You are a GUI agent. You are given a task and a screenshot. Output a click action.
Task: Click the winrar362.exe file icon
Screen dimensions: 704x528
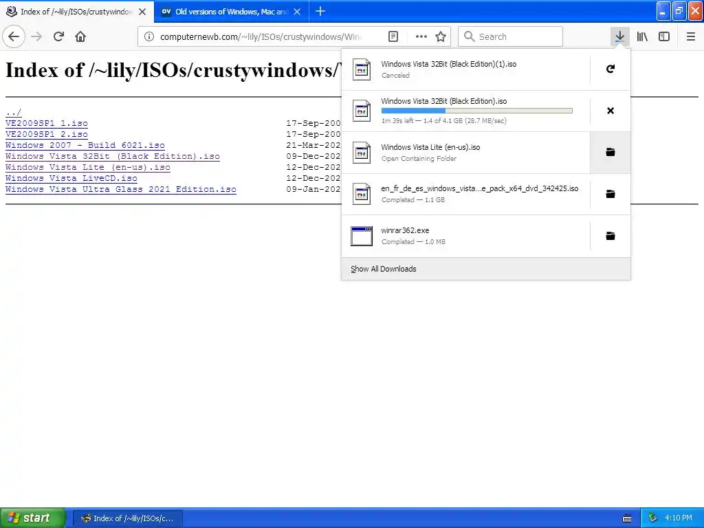coord(362,236)
